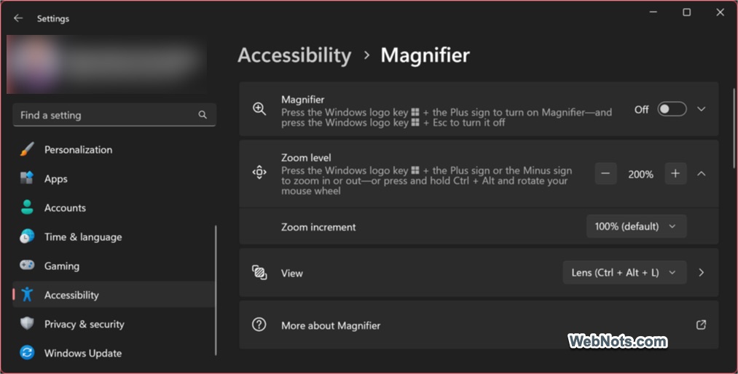
Task: Open More about Magnifier link
Action: point(479,325)
